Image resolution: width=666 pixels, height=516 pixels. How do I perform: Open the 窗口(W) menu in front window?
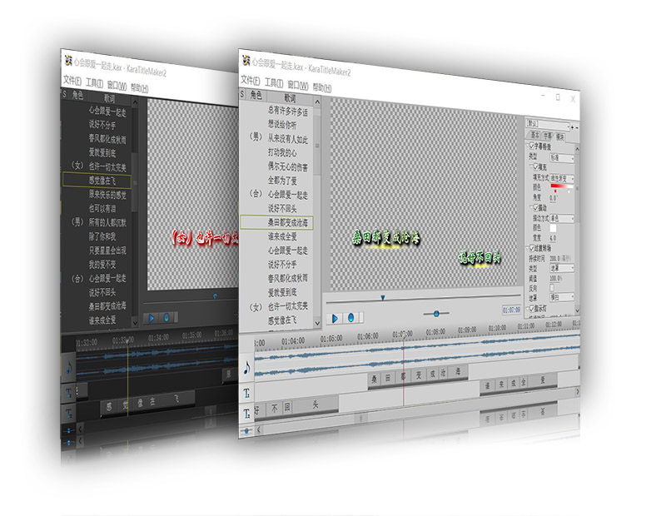(298, 85)
